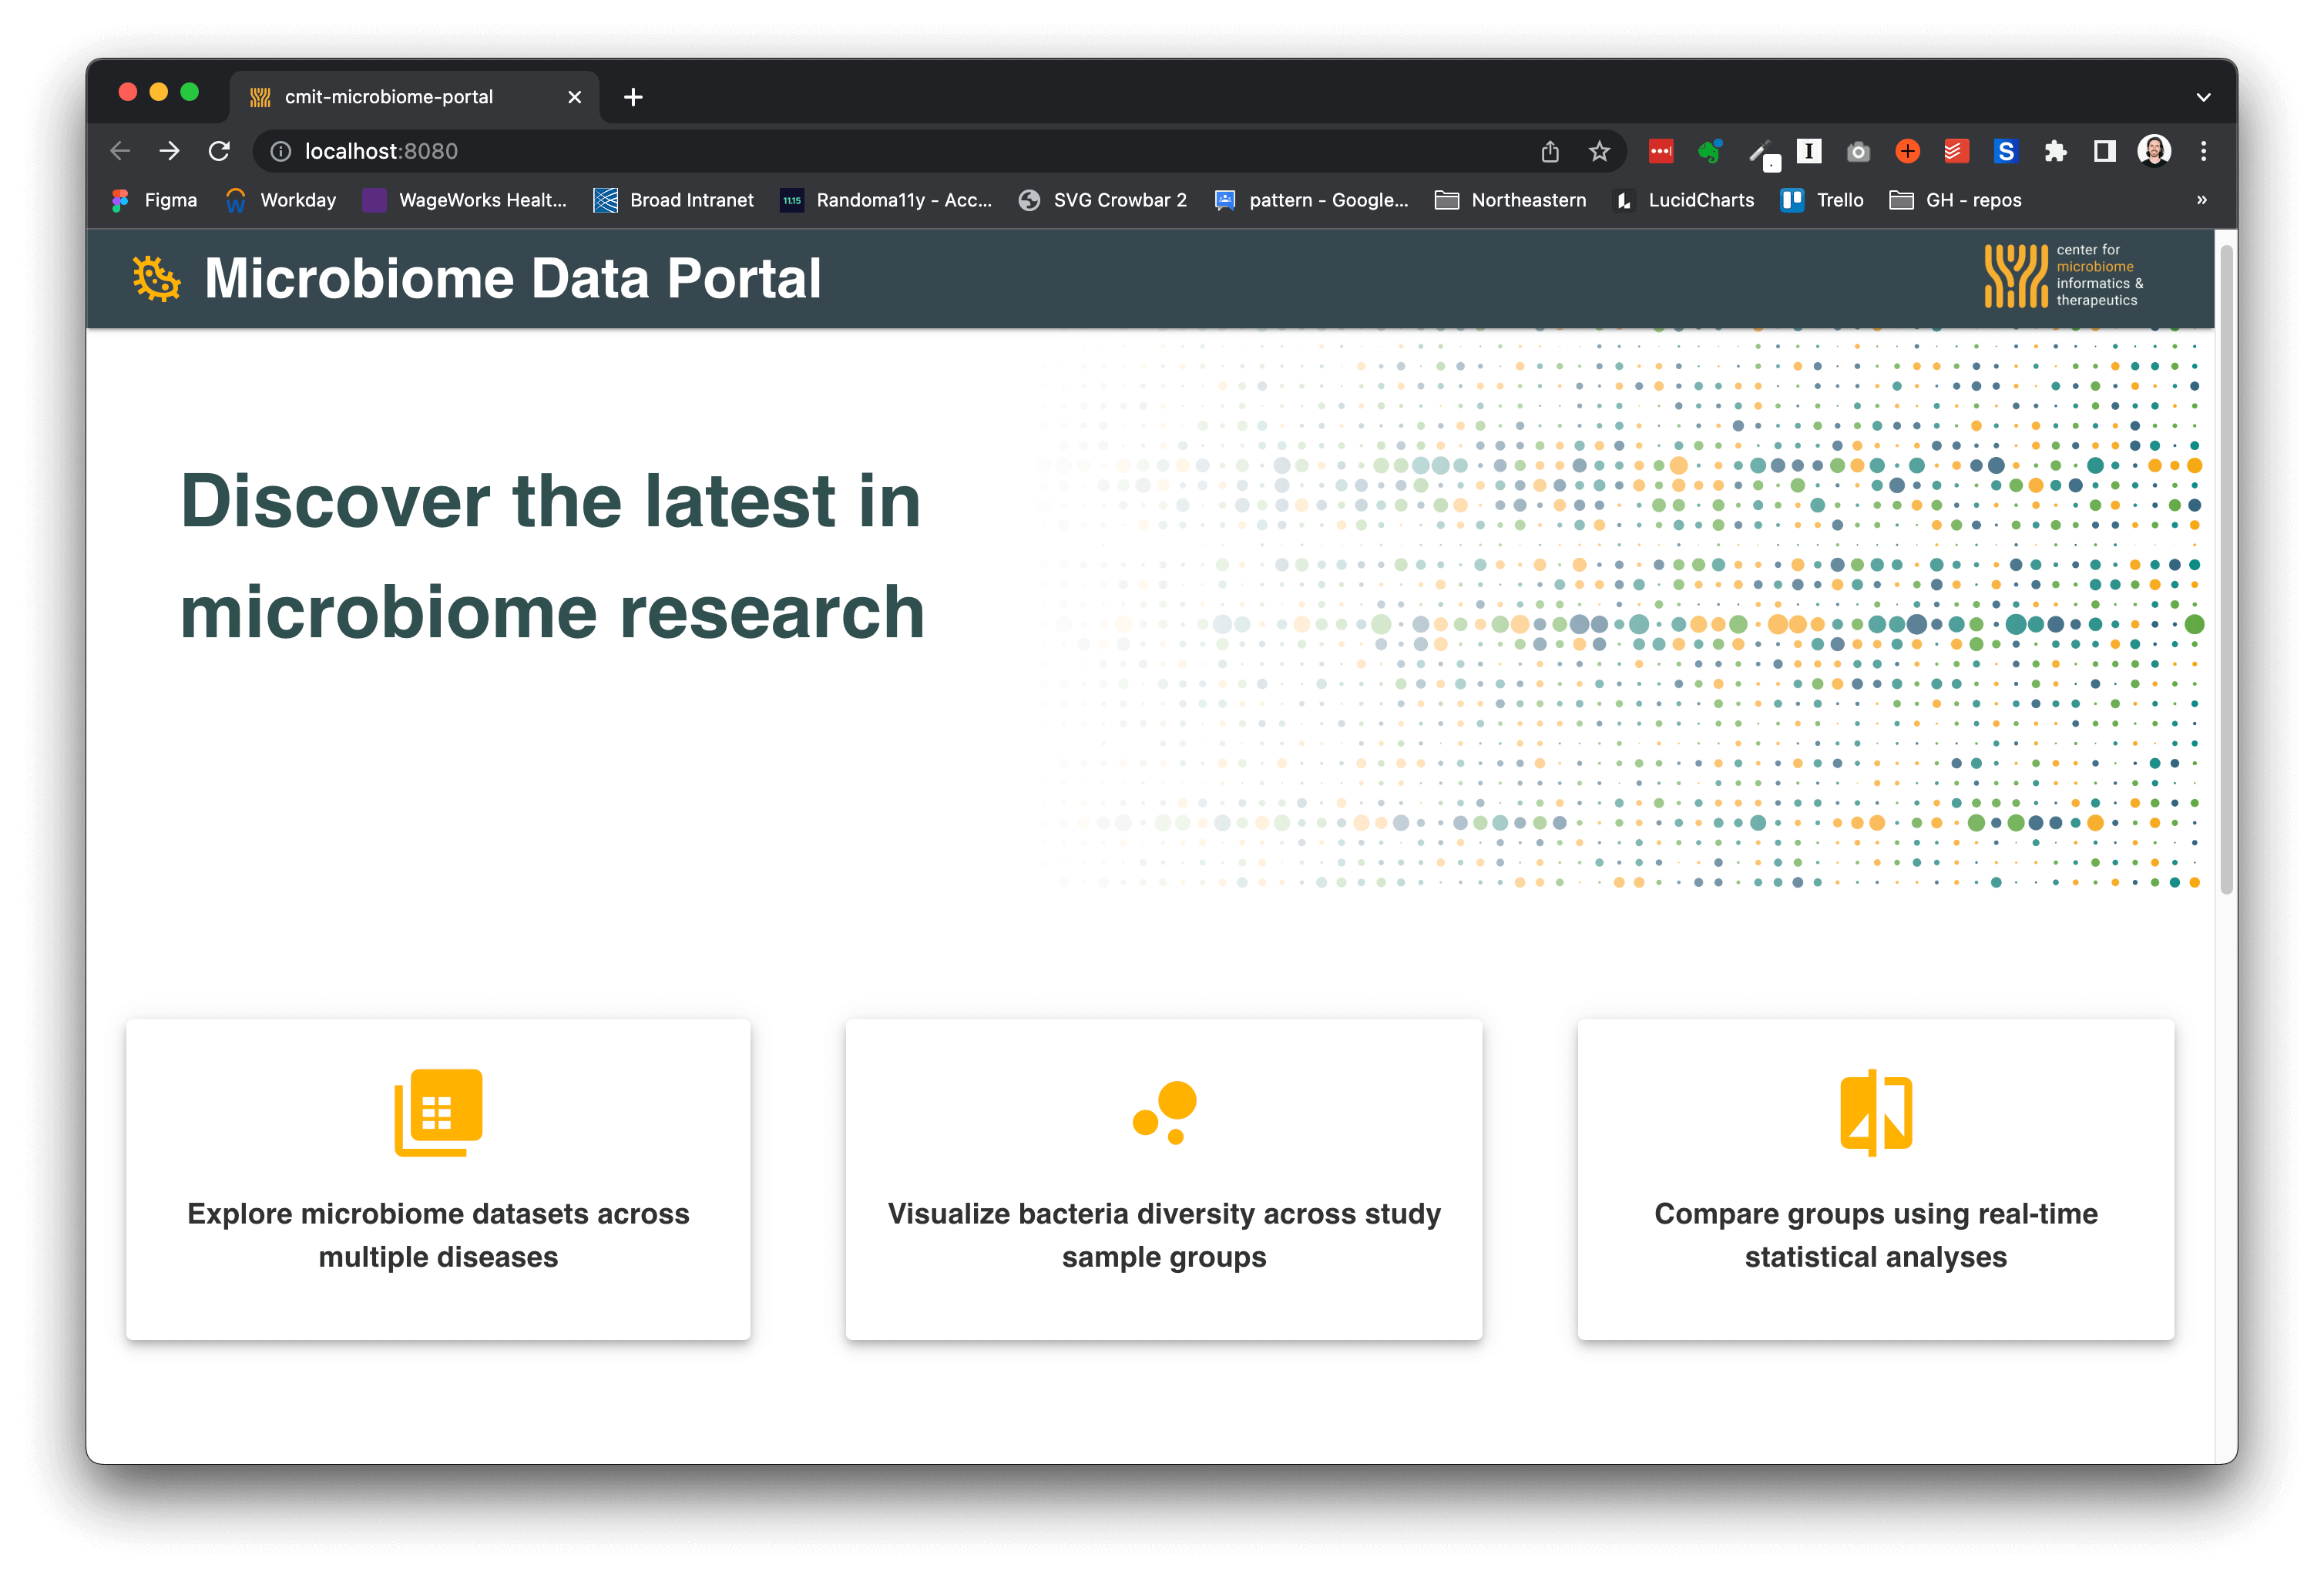
Task: Select the cmit-microbiome-portal tab
Action: coord(415,97)
